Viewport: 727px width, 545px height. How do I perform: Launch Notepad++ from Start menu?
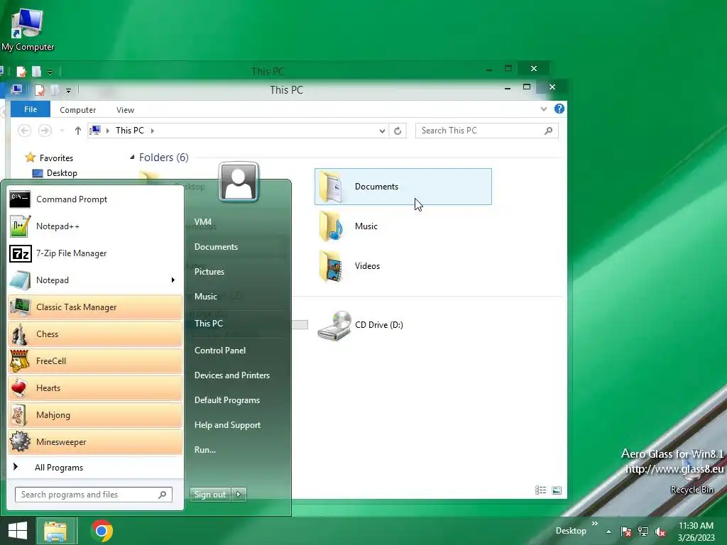pos(95,226)
